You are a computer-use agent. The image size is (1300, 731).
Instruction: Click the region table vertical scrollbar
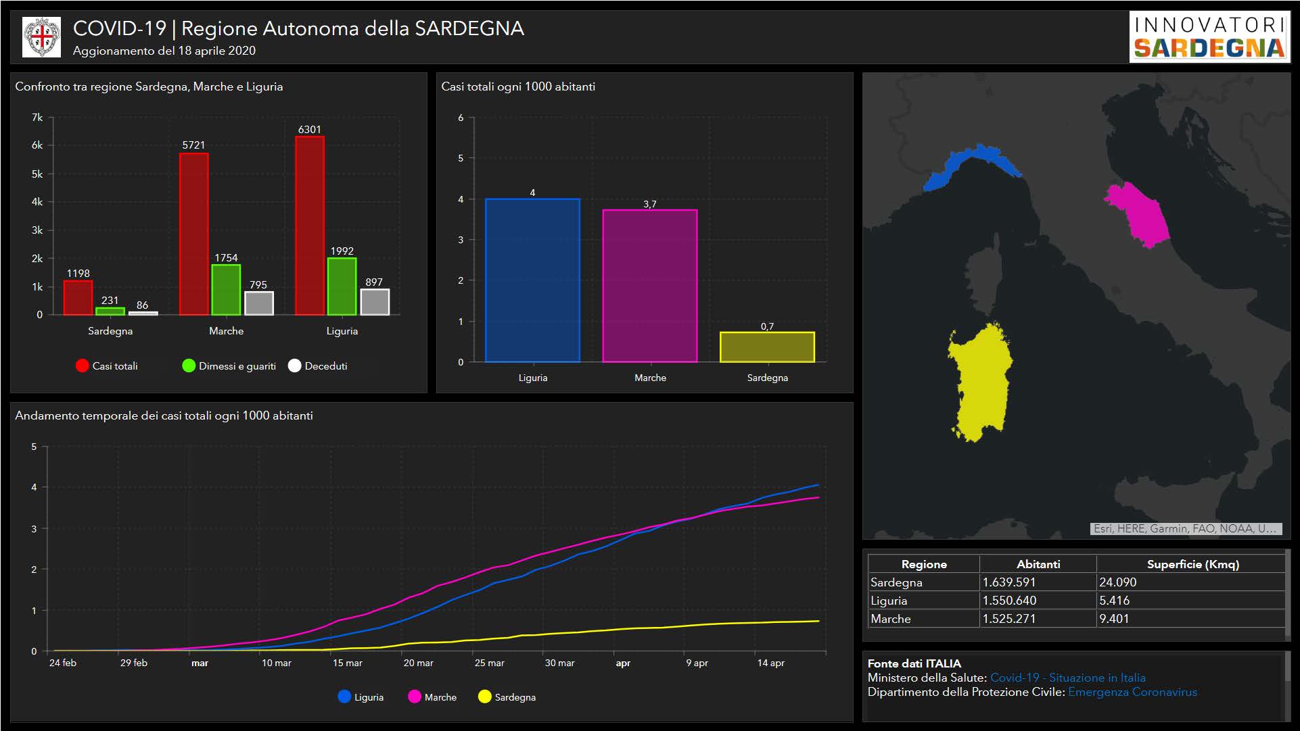[1286, 595]
